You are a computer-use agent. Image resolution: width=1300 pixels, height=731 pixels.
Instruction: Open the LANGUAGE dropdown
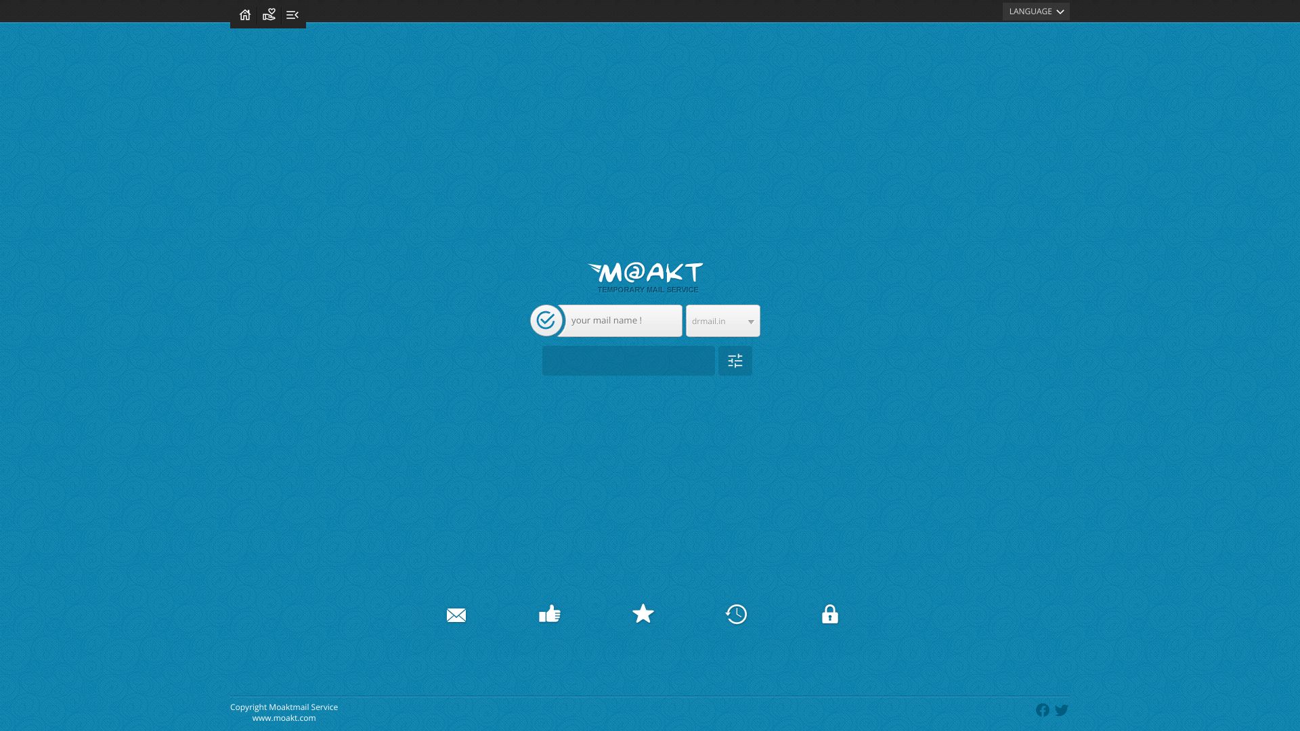coord(1036,12)
